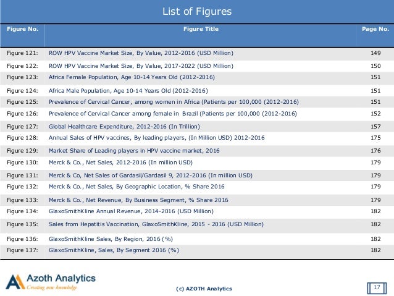394x296 pixels.
Task: Click page number 157 for Figure 127
Action: tap(375, 127)
